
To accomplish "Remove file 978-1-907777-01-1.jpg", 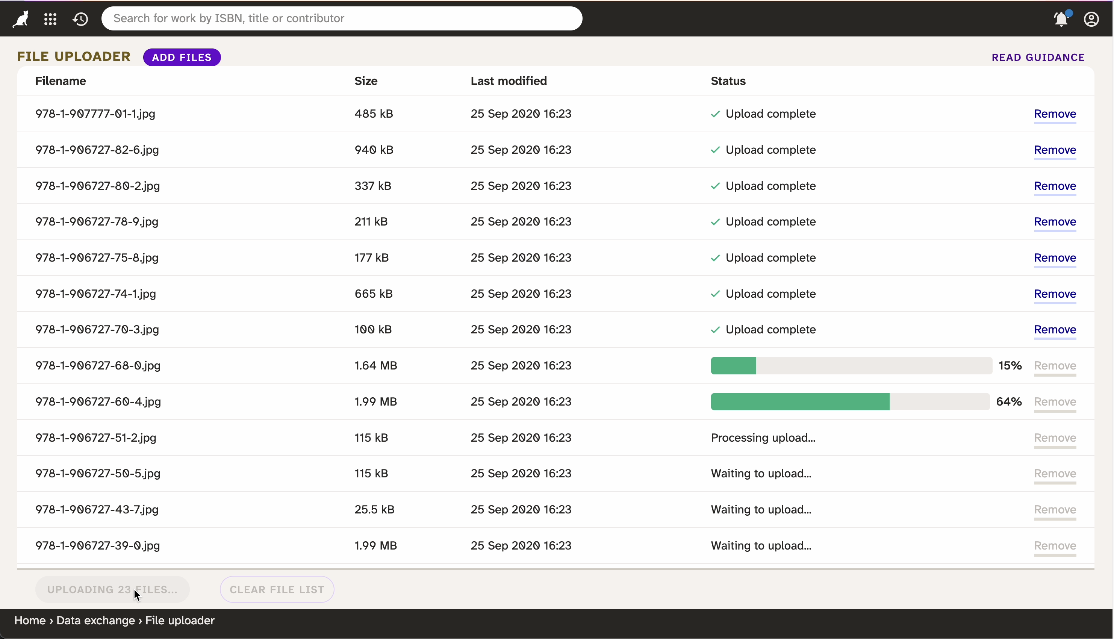I will pyautogui.click(x=1054, y=114).
